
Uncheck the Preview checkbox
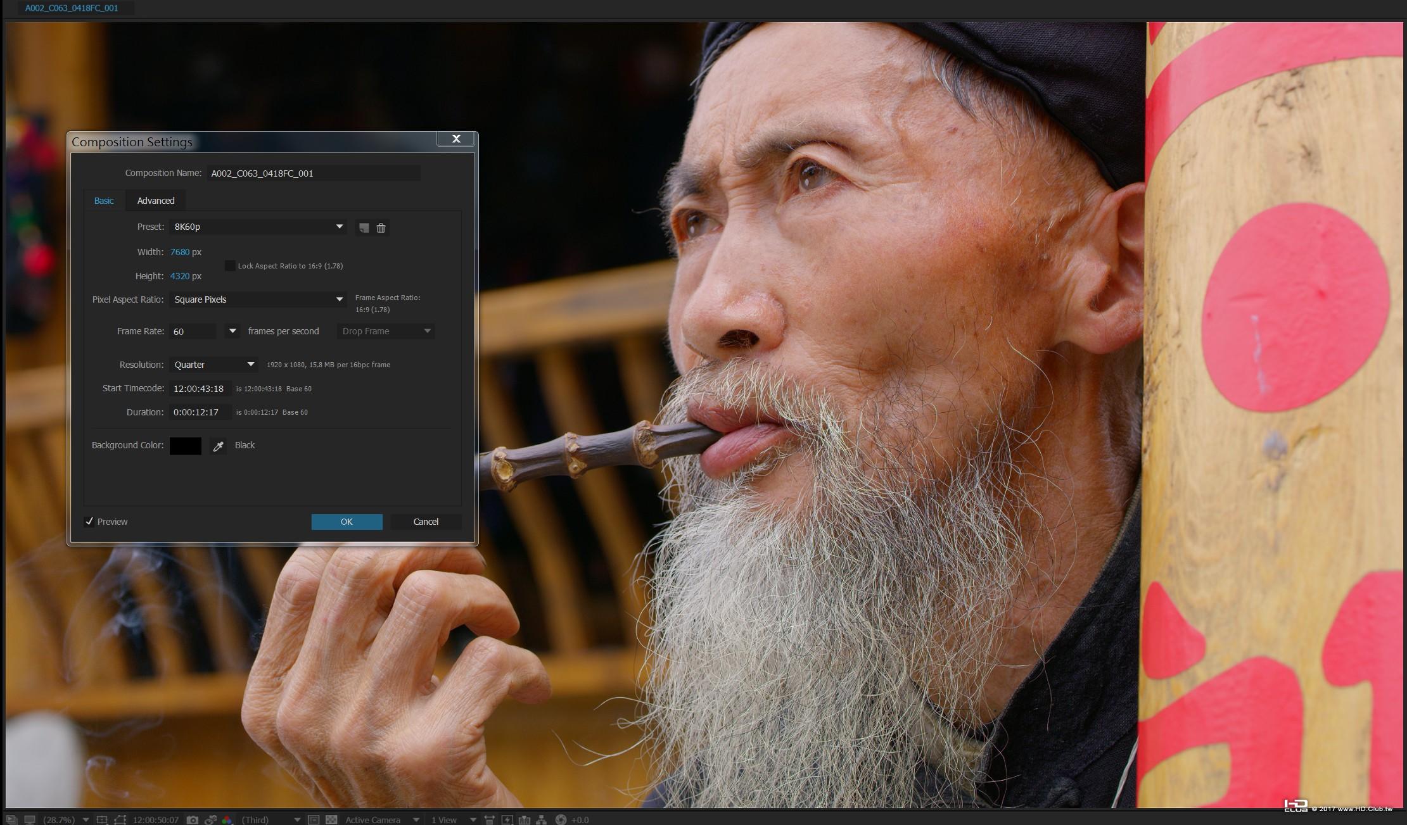pos(89,522)
